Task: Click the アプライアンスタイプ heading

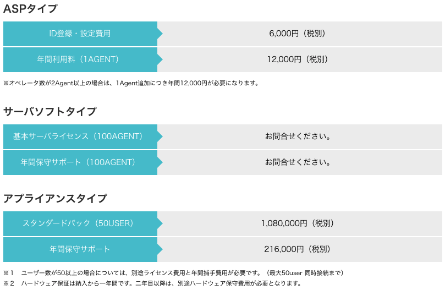Action: pos(55,198)
